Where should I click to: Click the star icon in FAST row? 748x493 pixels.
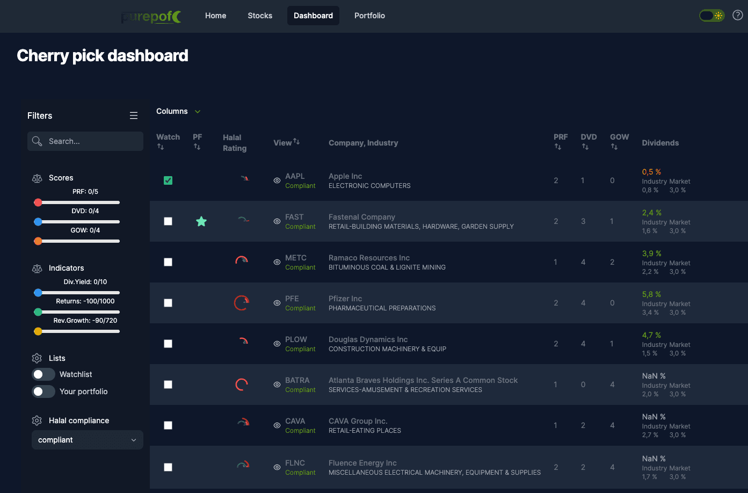click(x=201, y=221)
